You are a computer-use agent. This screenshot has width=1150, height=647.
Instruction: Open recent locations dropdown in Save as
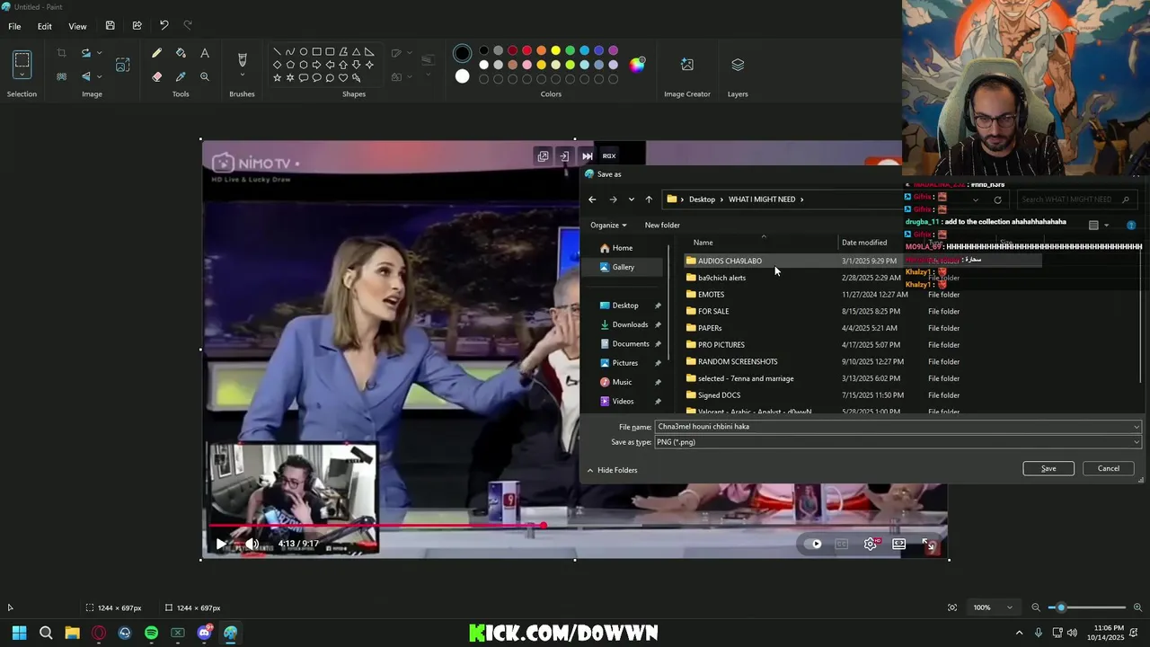point(631,199)
